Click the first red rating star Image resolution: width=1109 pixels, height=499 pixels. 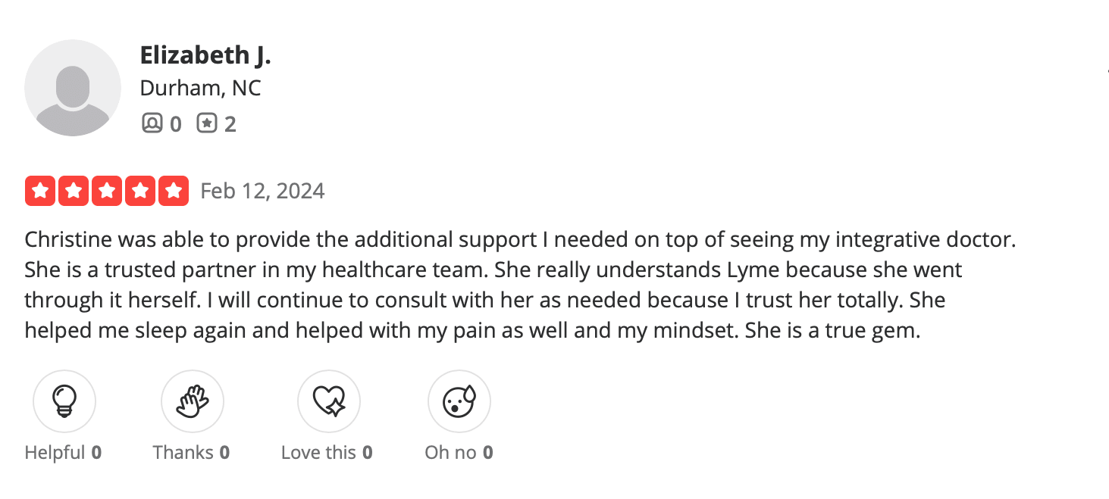[x=40, y=191]
